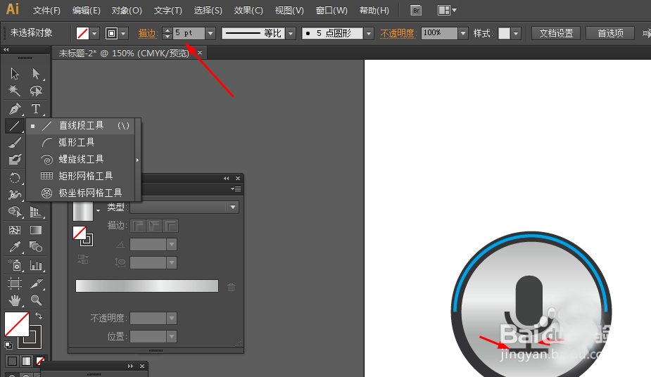Apply gradient along stroke option
651x377 pixels.
[154, 226]
